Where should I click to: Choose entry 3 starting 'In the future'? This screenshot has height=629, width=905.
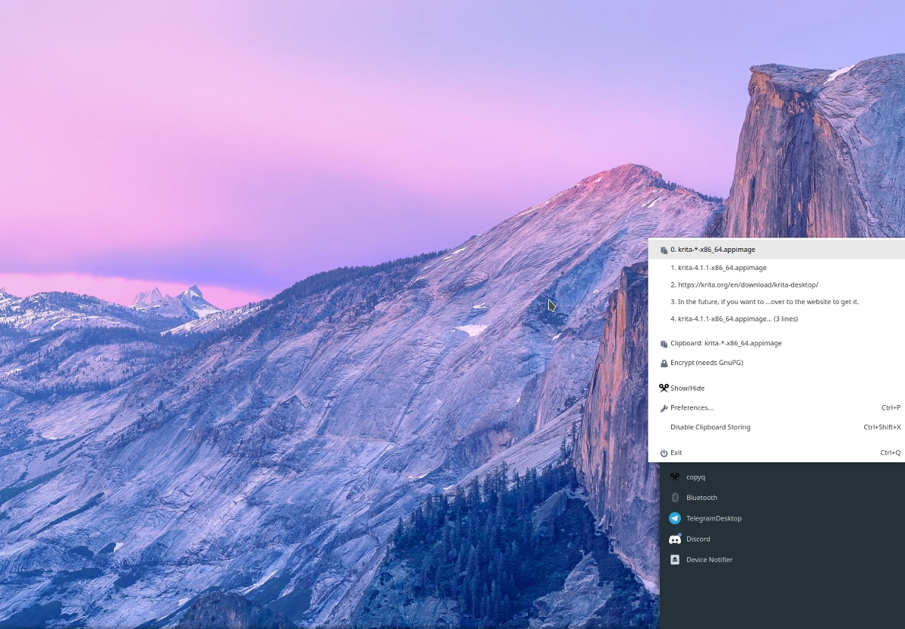(x=777, y=302)
